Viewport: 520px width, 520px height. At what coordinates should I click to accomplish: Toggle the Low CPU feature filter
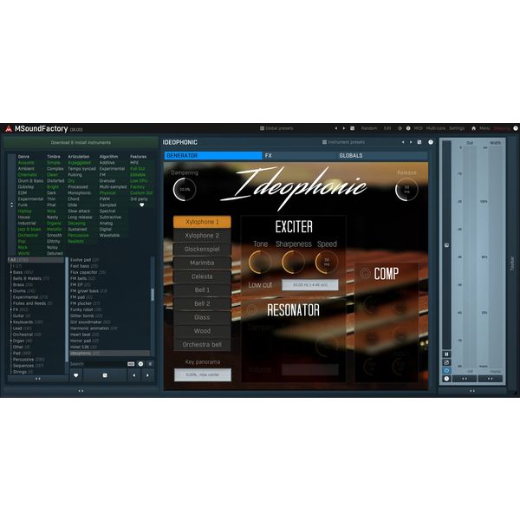(x=139, y=181)
